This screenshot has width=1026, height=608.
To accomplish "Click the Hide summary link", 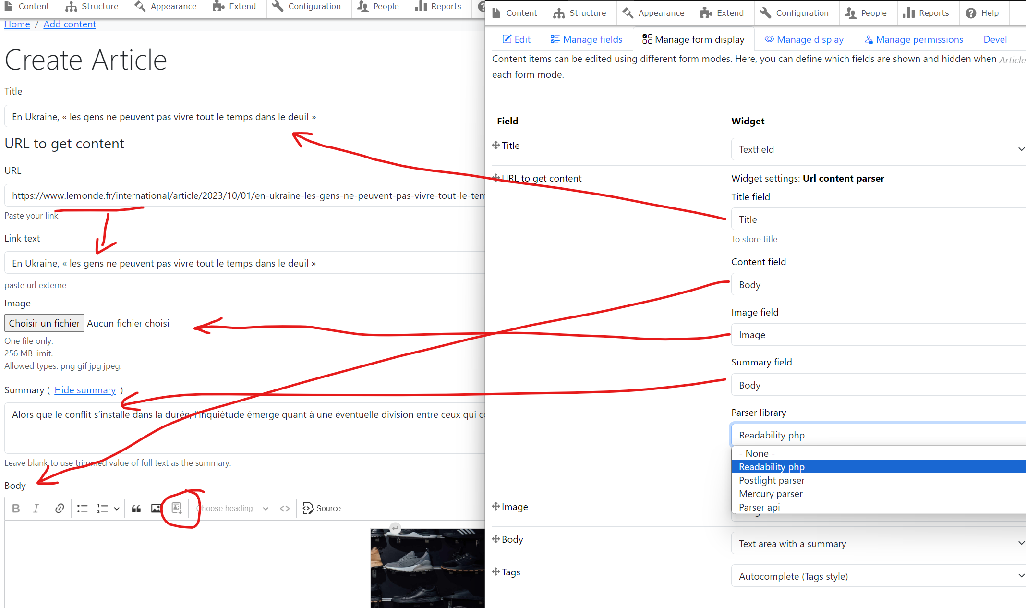I will coord(85,390).
